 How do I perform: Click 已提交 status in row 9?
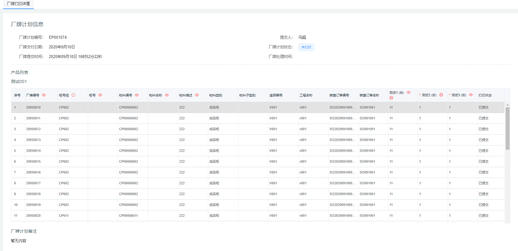tap(483, 194)
